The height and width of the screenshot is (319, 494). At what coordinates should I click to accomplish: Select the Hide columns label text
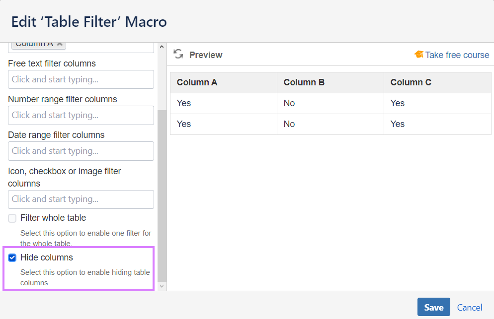point(47,257)
